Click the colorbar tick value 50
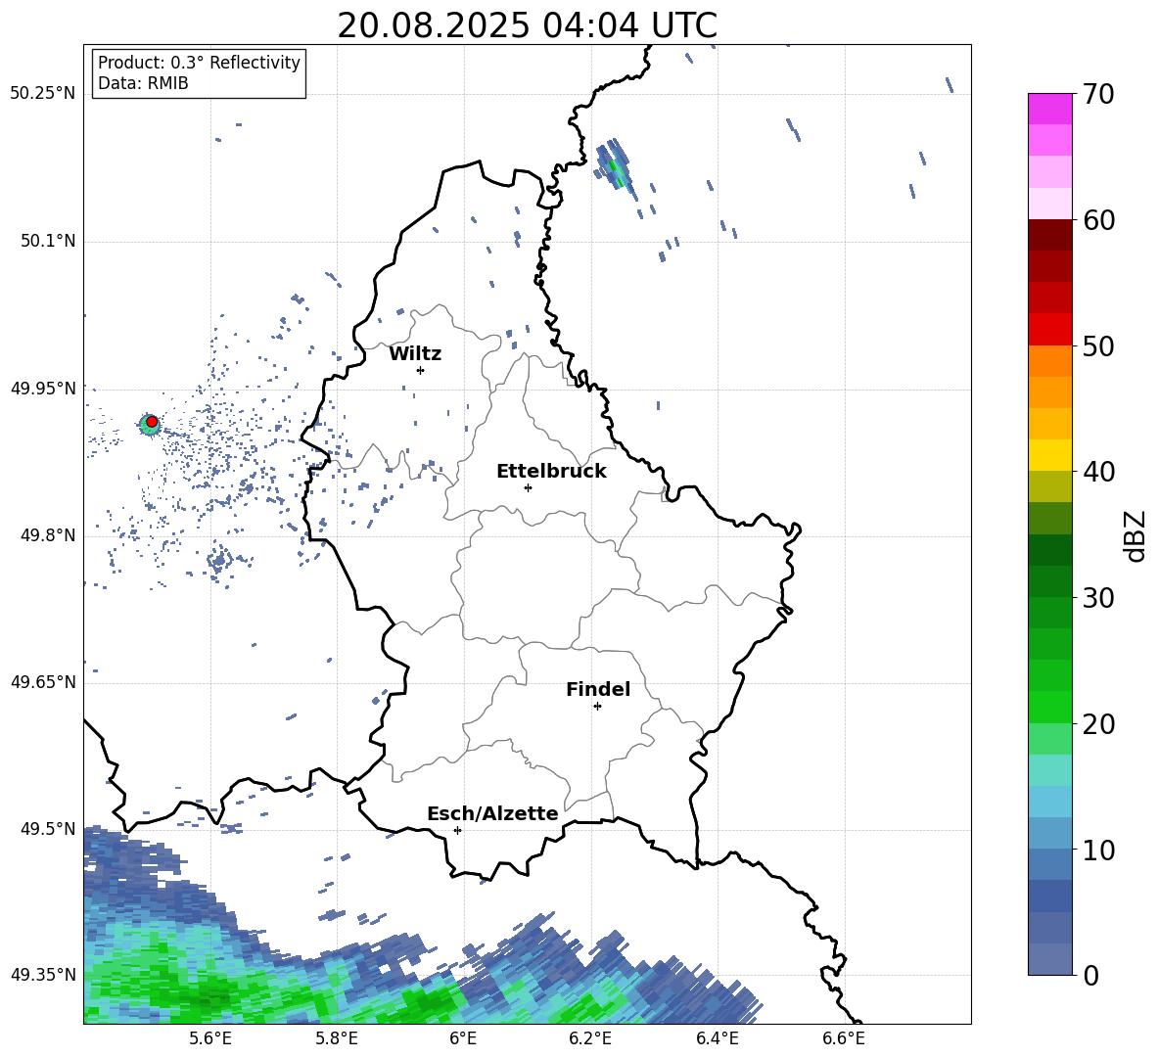1159x1058 pixels. 1098,346
